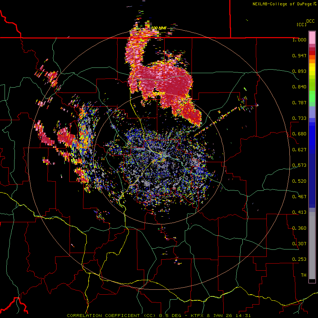Select the 0.307 scale value

pos(299,244)
